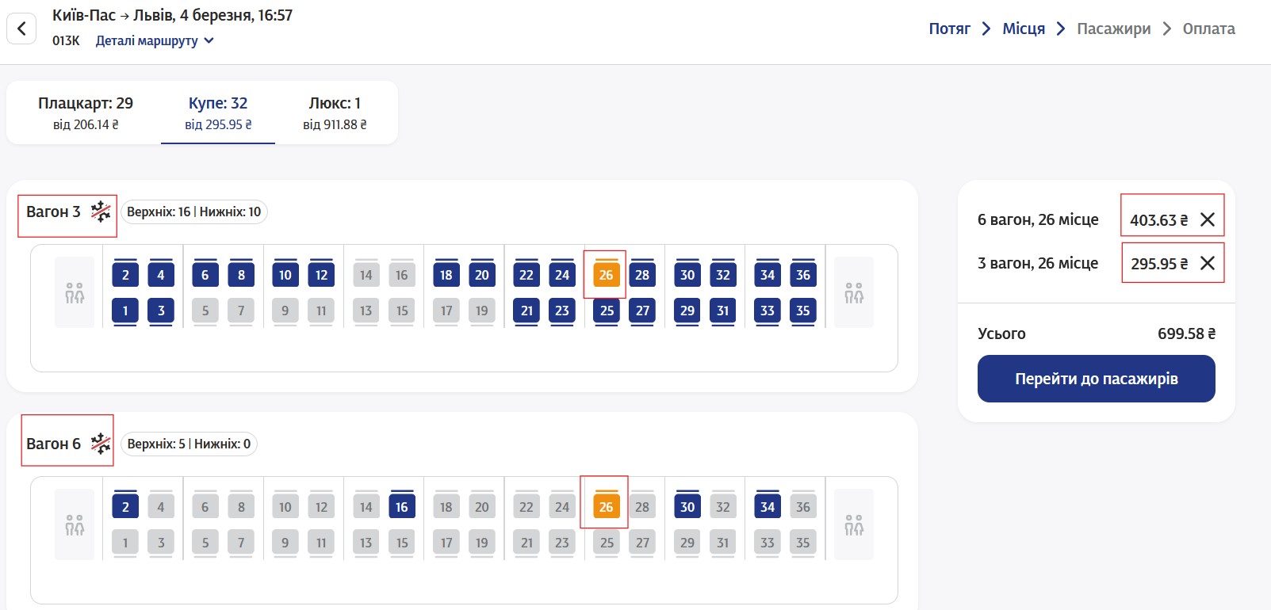1271x610 pixels.
Task: Click the no air conditioning icon for Вагон 6
Action: click(101, 443)
